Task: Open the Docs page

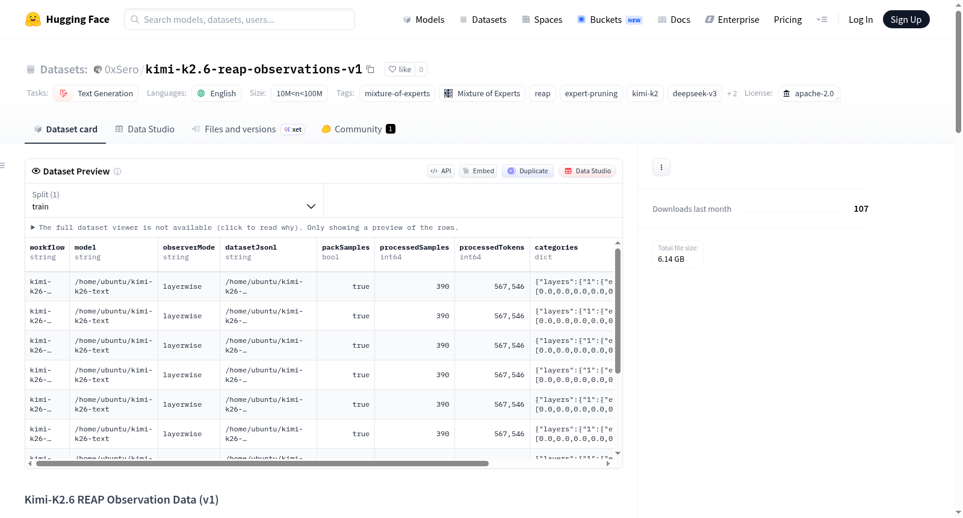Action: [674, 19]
